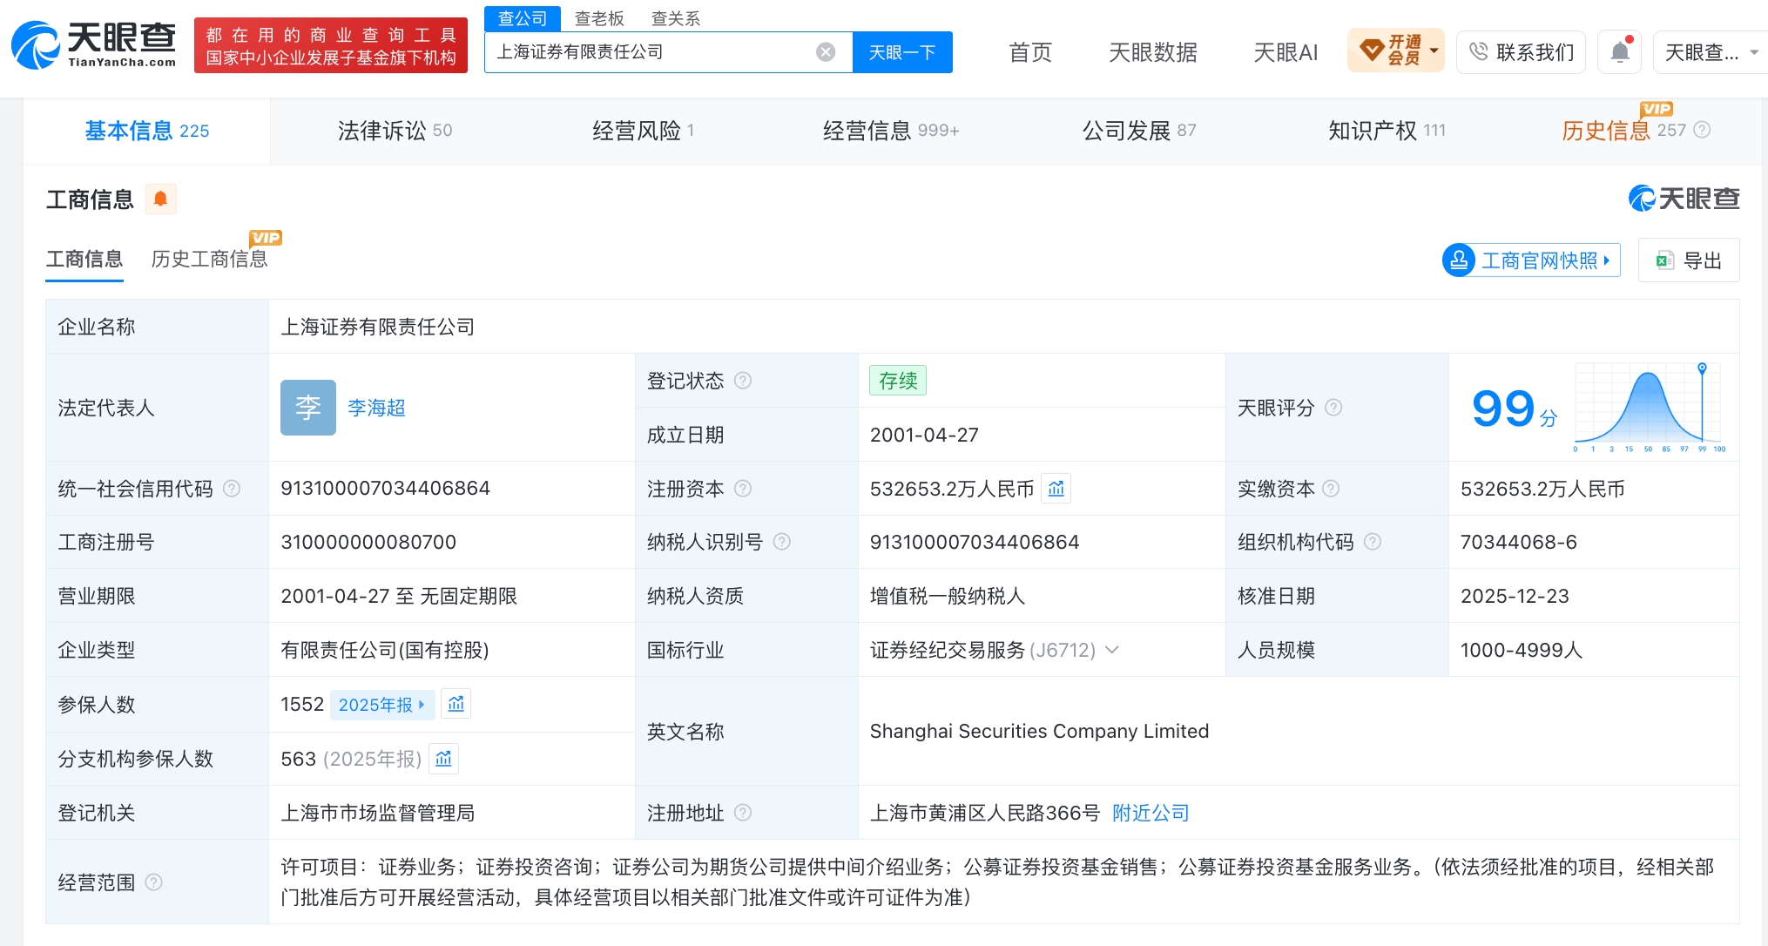1768x946 pixels.
Task: Click help icon next to 登记状态
Action: click(x=743, y=381)
